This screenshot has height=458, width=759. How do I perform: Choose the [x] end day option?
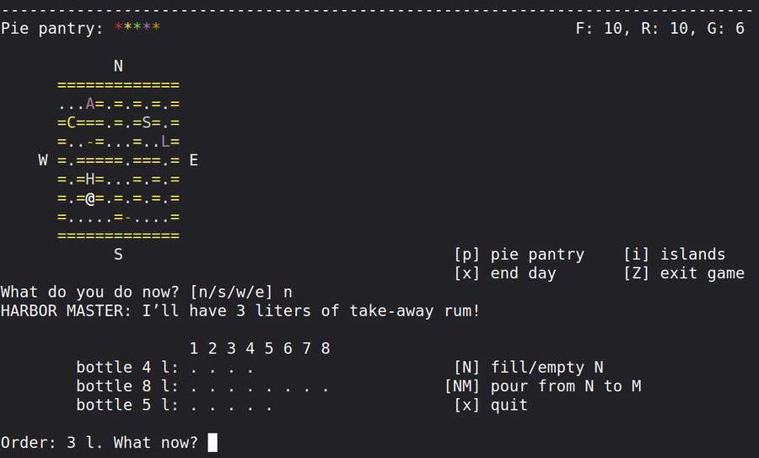tap(504, 273)
